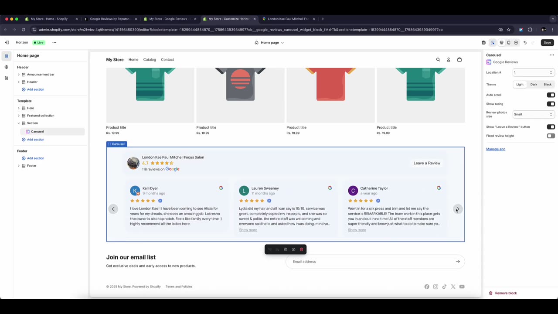The width and height of the screenshot is (558, 314).
Task: Open the theme actions three-dot menu
Action: point(54,42)
